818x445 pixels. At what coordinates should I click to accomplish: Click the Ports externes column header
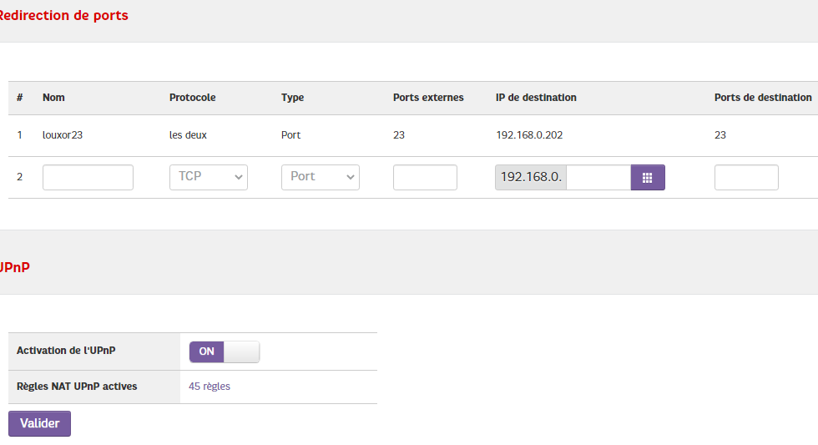(428, 98)
